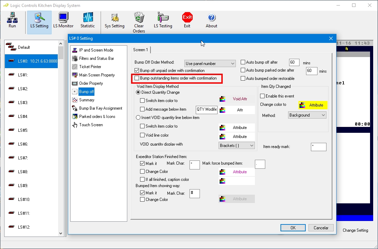The height and width of the screenshot is (249, 378).
Task: Enable Add message below item checkbox
Action: point(142,109)
